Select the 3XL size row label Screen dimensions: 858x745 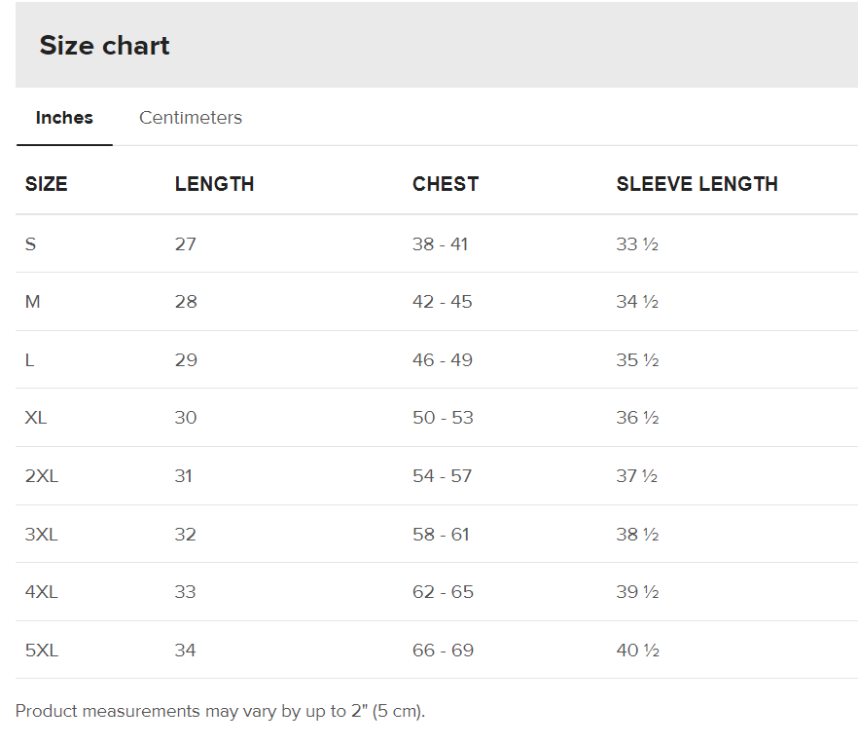coord(42,535)
